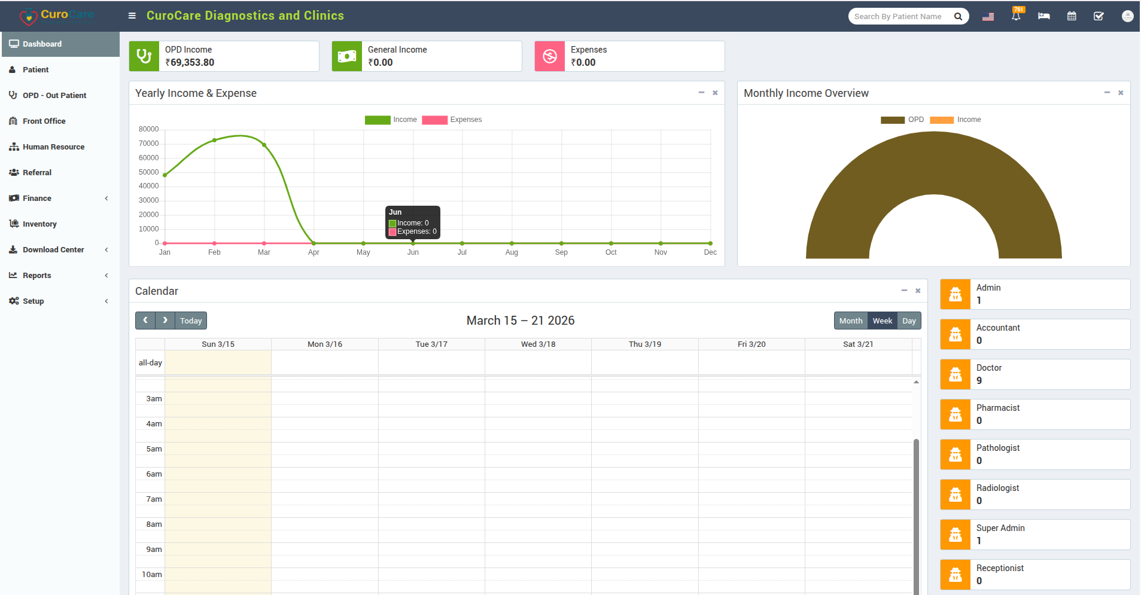Image resolution: width=1141 pixels, height=595 pixels.
Task: Click the Today calendar button
Action: point(191,321)
